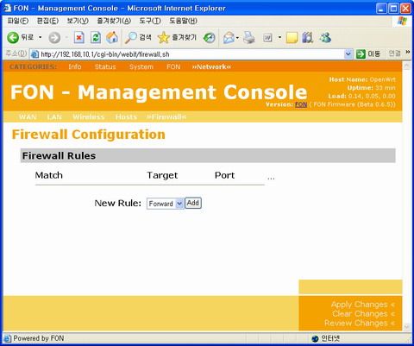Open the 편집(E) menu
414x346 pixels.
click(x=47, y=21)
